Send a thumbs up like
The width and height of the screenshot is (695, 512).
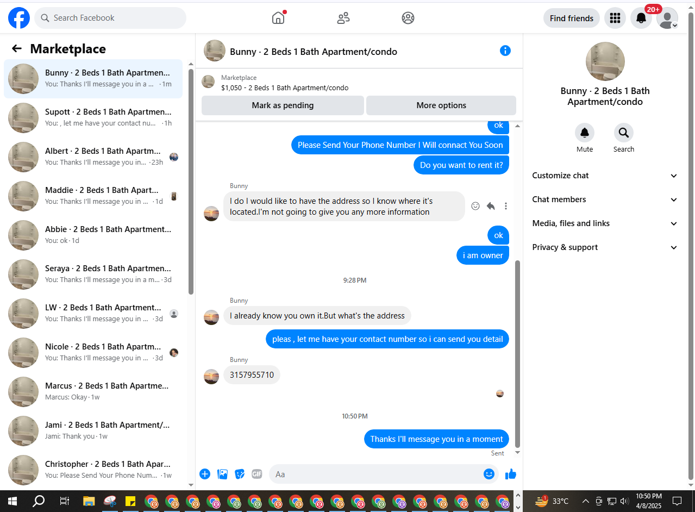coord(510,474)
